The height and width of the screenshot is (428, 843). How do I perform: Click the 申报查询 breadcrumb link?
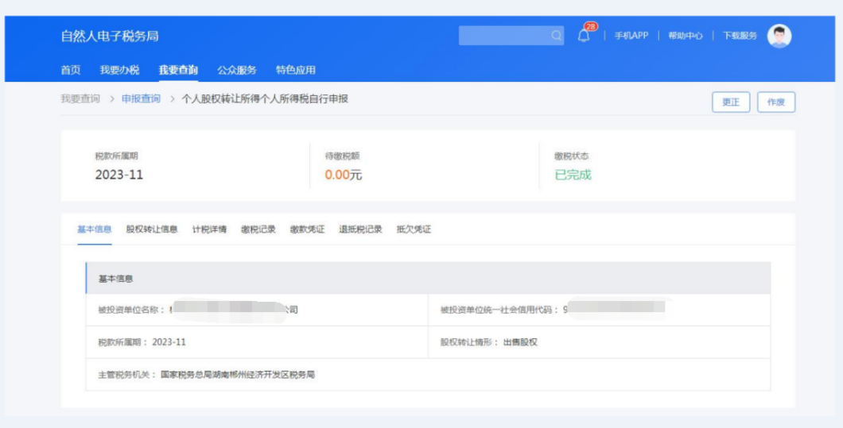click(141, 99)
